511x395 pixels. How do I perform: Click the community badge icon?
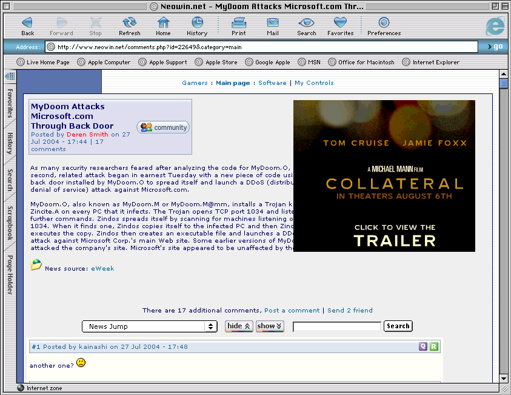point(163,127)
